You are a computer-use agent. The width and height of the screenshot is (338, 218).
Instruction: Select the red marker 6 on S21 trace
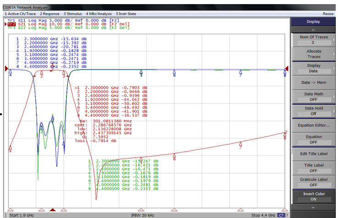174,156
